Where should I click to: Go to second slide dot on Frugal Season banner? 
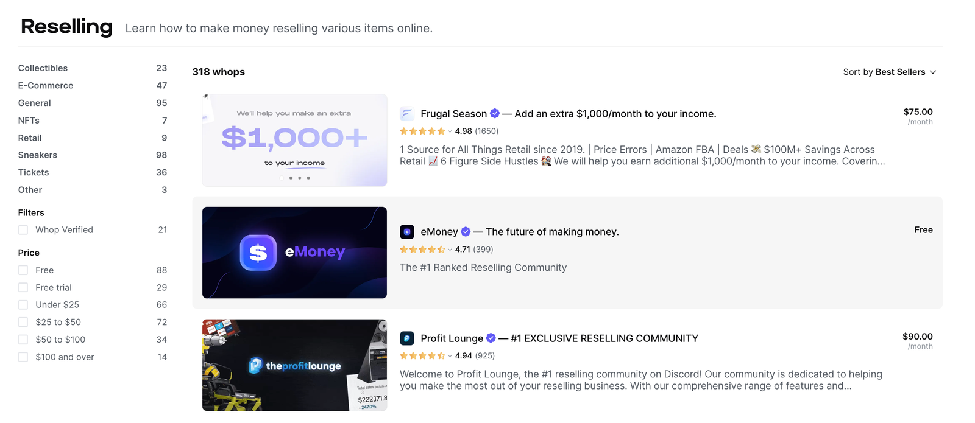[x=291, y=178]
